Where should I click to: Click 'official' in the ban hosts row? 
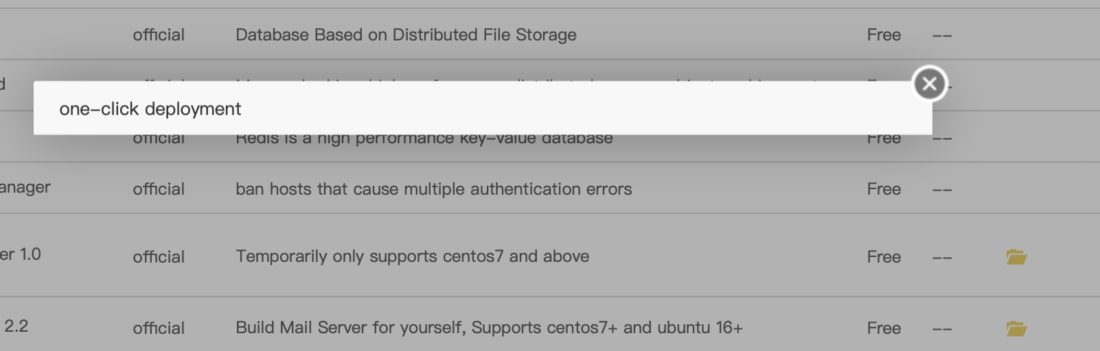point(159,189)
